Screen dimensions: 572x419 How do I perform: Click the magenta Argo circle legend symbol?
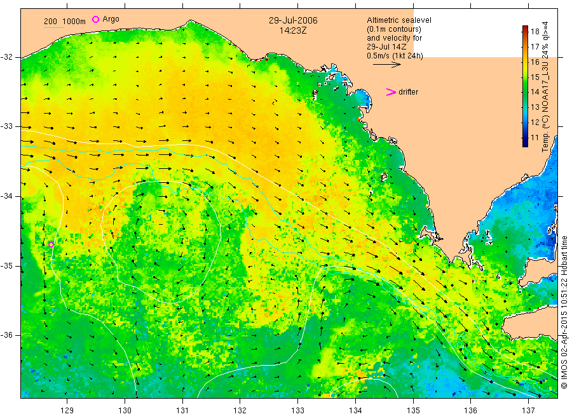[95, 19]
